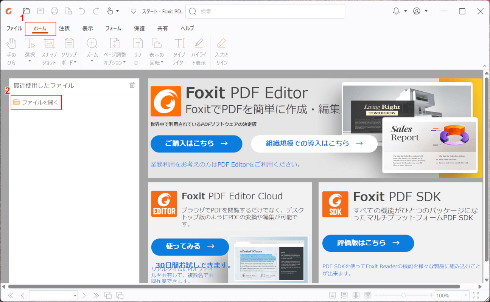Image resolution: width=490 pixels, height=302 pixels.
Task: Click the Save disk icon
Action: tap(40, 11)
